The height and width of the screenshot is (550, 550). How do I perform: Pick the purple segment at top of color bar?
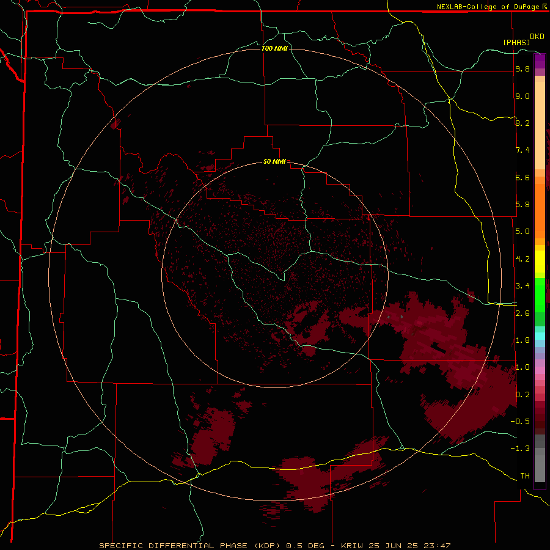[540, 61]
